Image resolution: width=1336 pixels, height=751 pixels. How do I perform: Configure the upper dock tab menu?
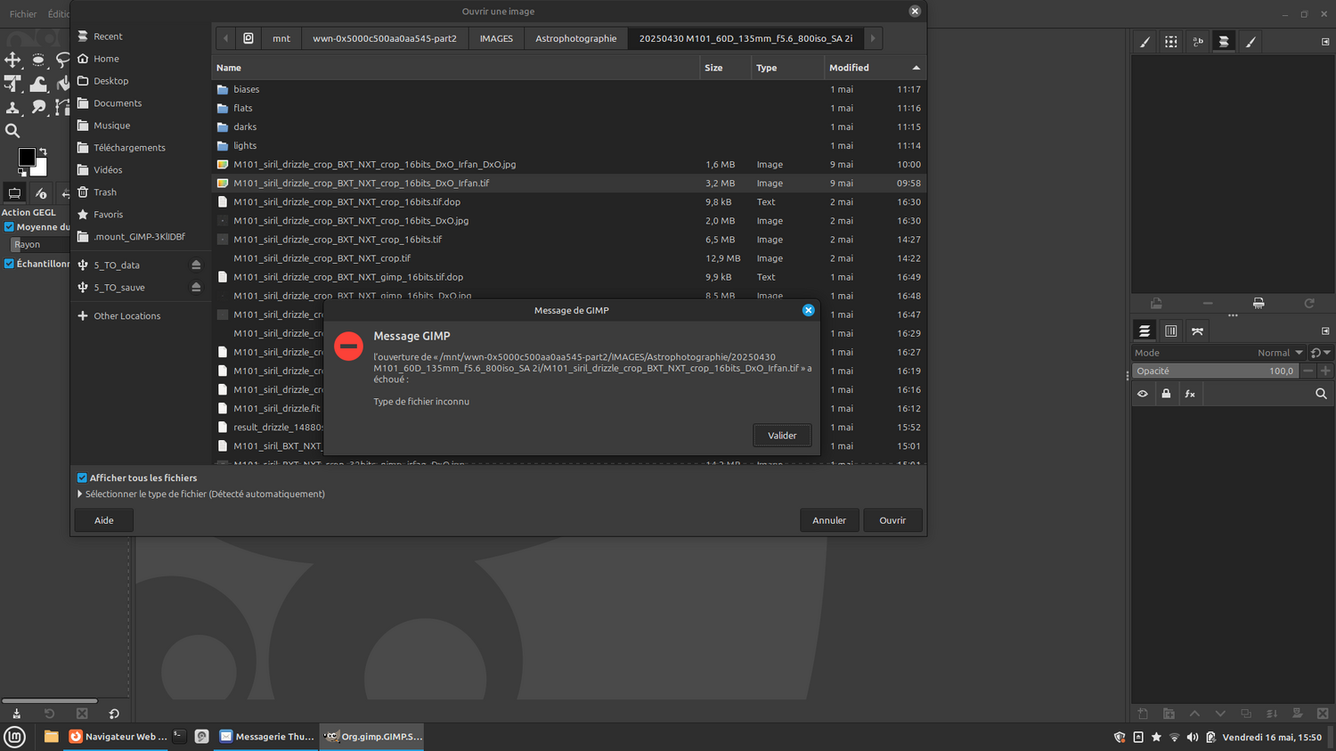coord(1325,42)
